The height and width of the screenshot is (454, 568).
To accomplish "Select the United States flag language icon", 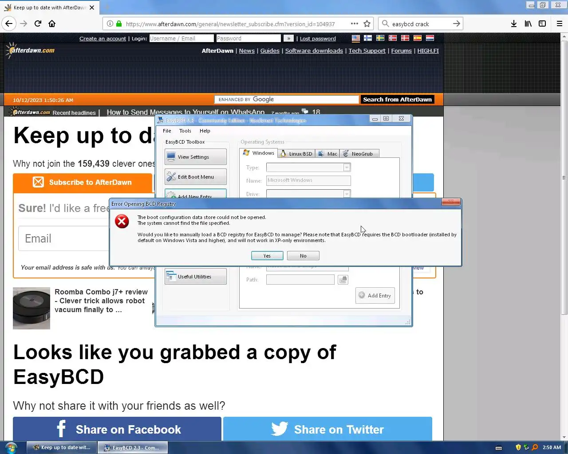I will [x=356, y=38].
